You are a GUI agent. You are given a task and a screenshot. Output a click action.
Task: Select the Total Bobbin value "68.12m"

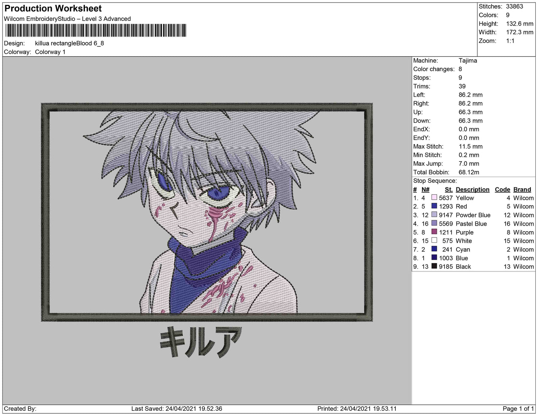tap(469, 172)
